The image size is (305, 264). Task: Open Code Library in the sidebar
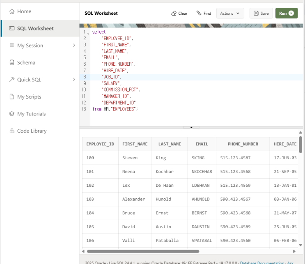click(x=40, y=131)
